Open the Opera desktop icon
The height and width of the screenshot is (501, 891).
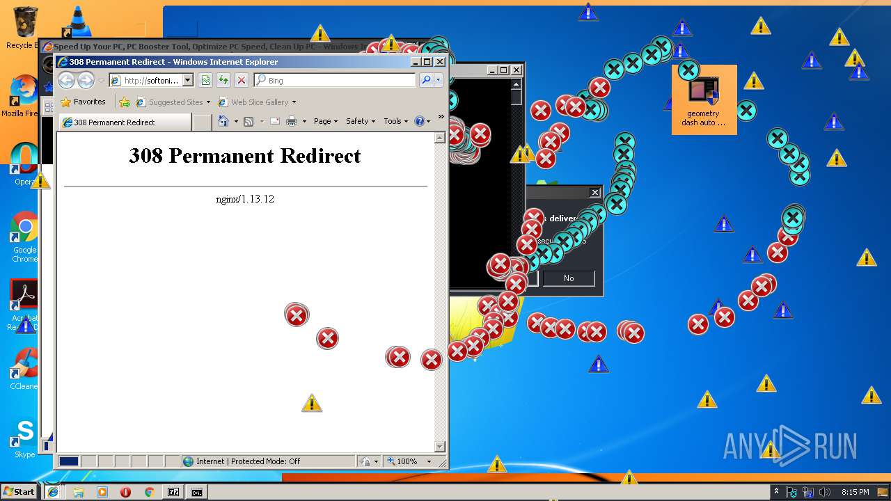click(24, 164)
